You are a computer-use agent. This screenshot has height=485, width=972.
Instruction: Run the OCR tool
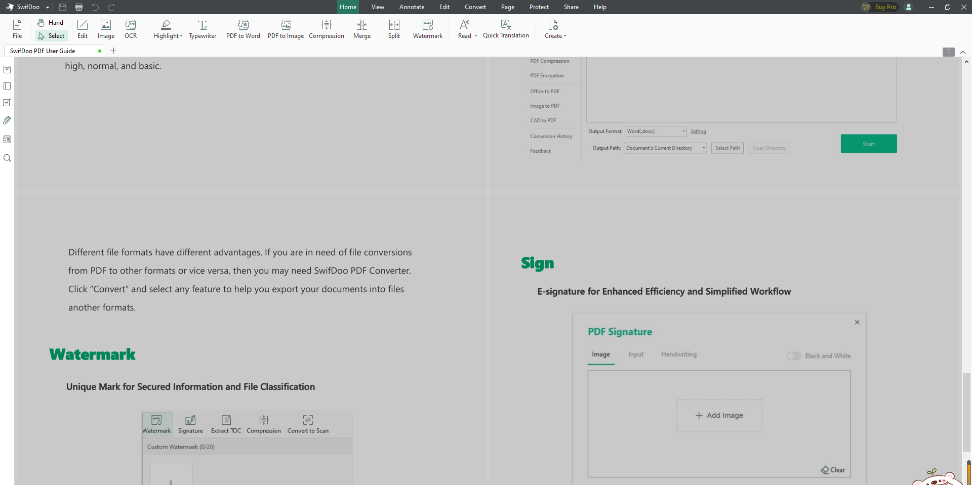(x=131, y=29)
